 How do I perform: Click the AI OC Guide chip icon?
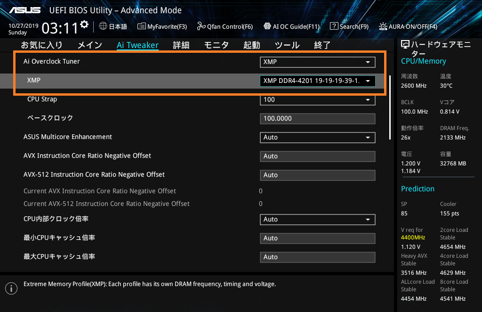coord(267,26)
